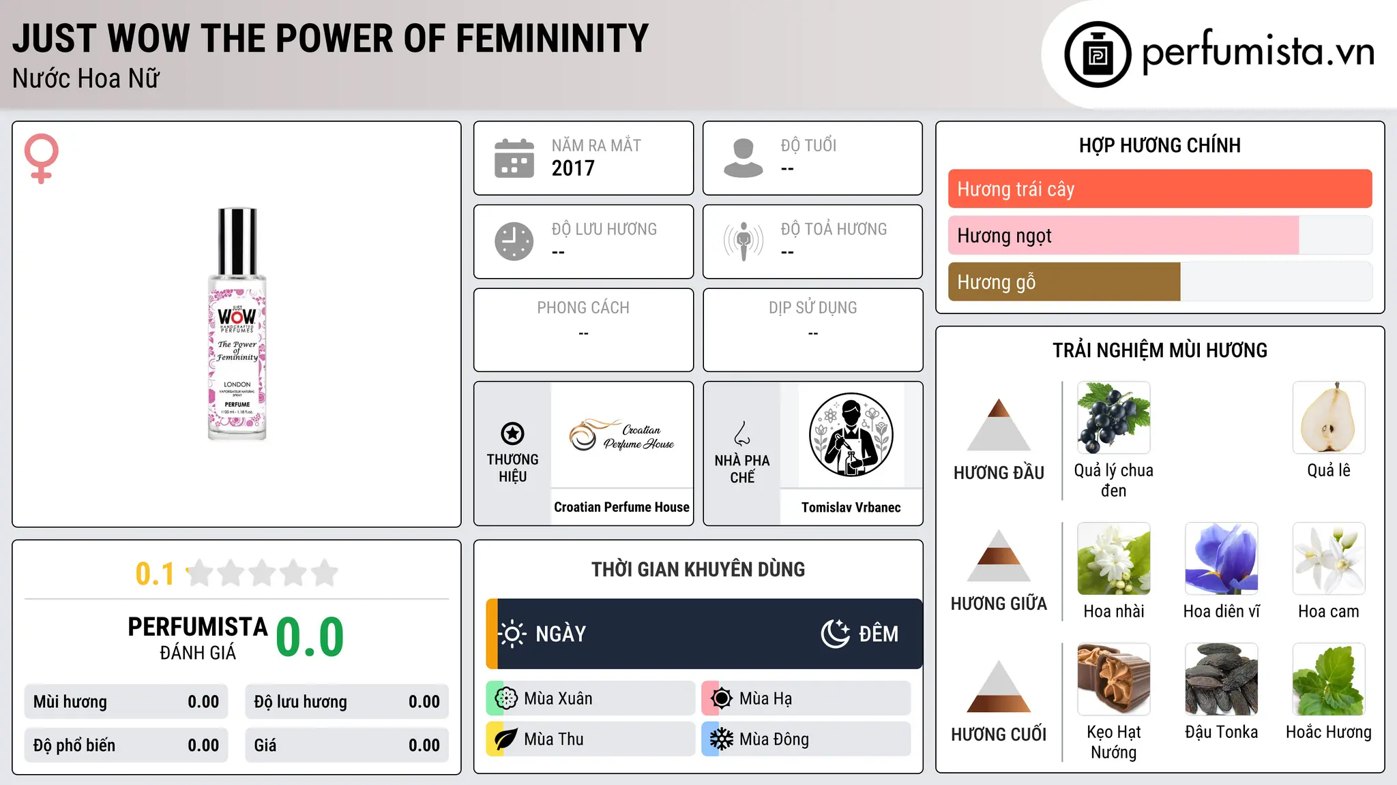Click the Mùi hương 0.00 score box
Image resolution: width=1397 pixels, height=785 pixels.
126,702
